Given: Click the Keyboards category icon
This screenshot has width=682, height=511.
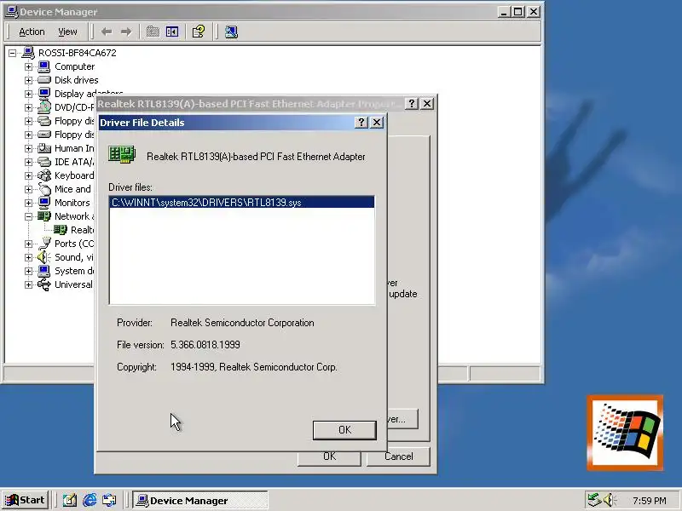Looking at the screenshot, I should [44, 175].
